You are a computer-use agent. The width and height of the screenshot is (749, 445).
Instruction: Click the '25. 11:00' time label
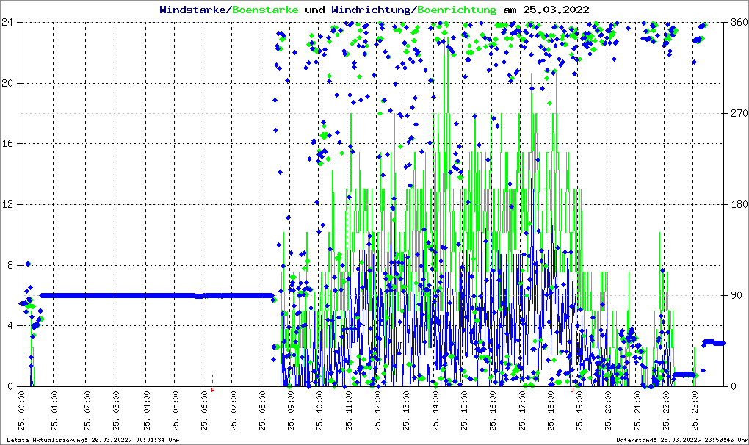[349, 410]
